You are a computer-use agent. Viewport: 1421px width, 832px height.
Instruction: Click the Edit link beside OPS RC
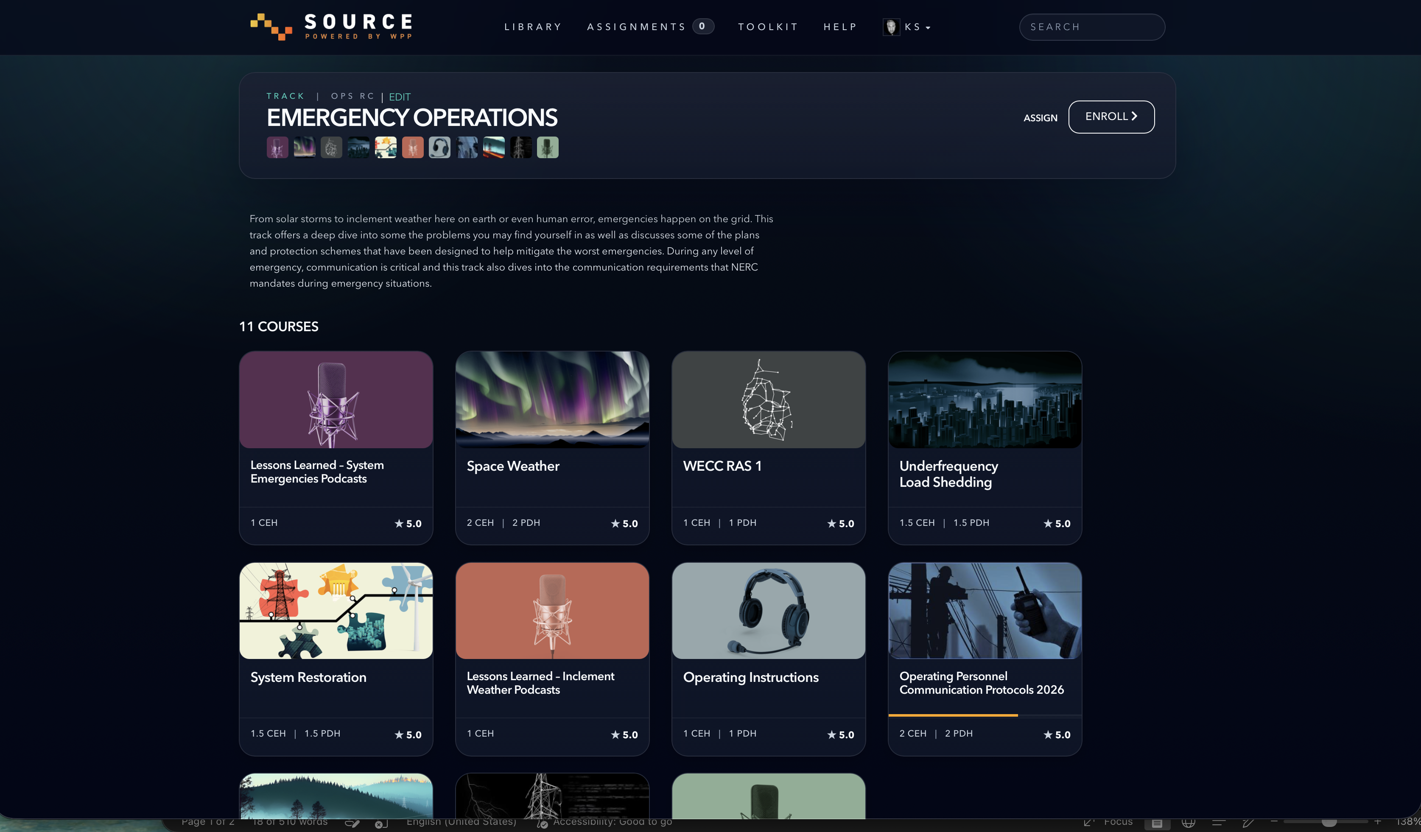400,97
